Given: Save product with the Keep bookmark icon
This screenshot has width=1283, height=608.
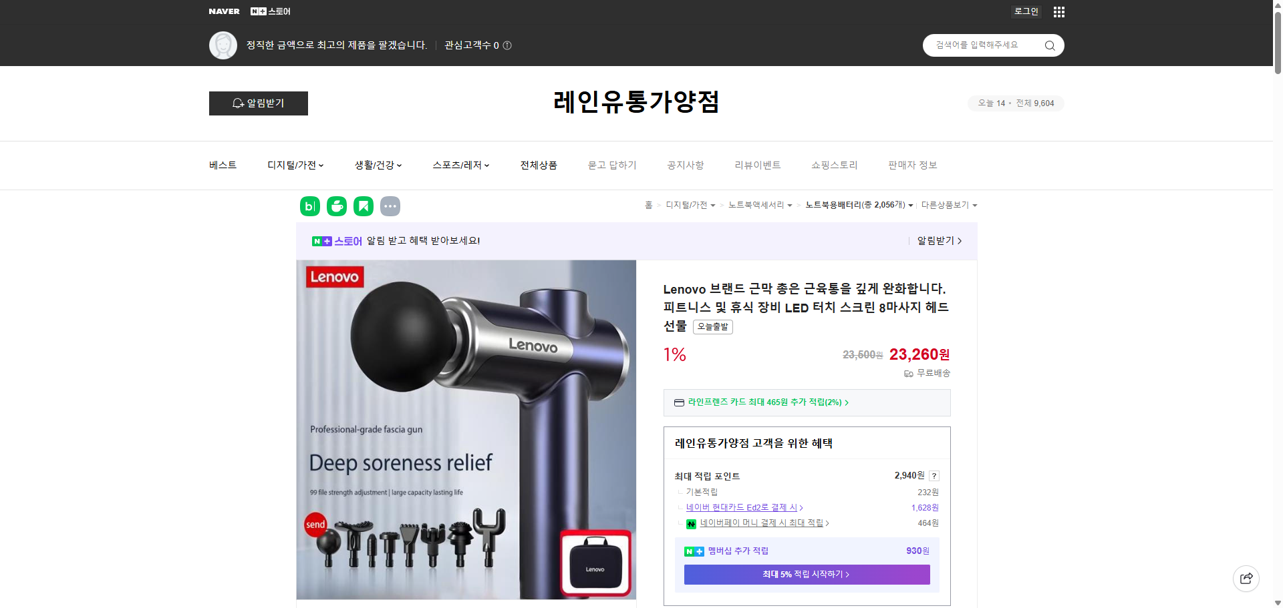Looking at the screenshot, I should point(364,206).
